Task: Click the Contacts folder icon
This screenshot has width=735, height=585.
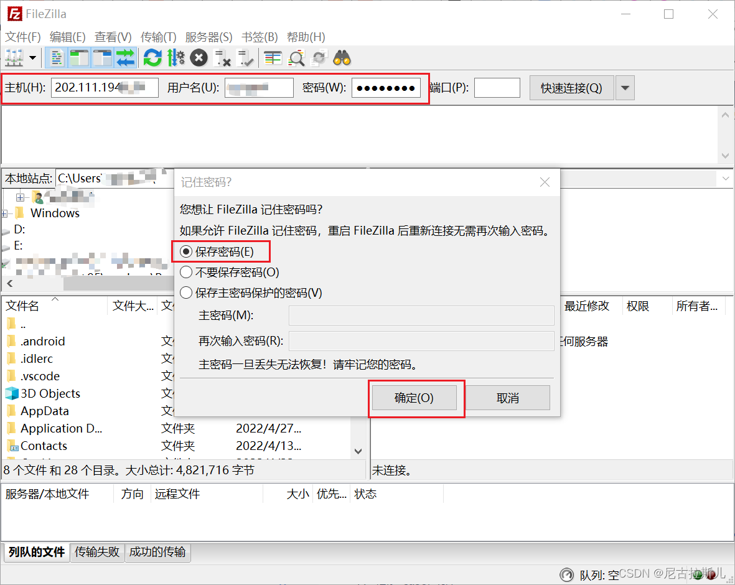Action: pos(12,446)
